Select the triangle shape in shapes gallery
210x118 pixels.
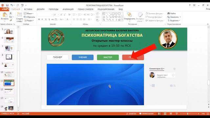pyautogui.click(x=104, y=17)
